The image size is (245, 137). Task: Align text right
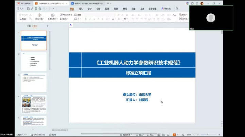(141, 19)
